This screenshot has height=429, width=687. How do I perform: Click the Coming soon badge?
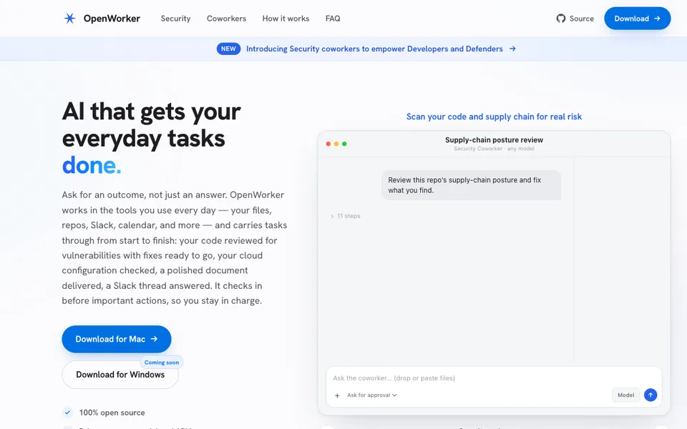coord(161,363)
